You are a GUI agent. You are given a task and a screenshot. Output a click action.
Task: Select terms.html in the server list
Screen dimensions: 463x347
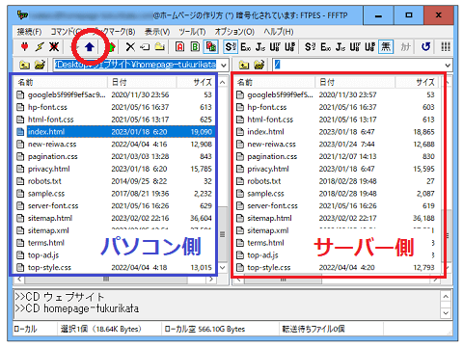[x=336, y=243]
